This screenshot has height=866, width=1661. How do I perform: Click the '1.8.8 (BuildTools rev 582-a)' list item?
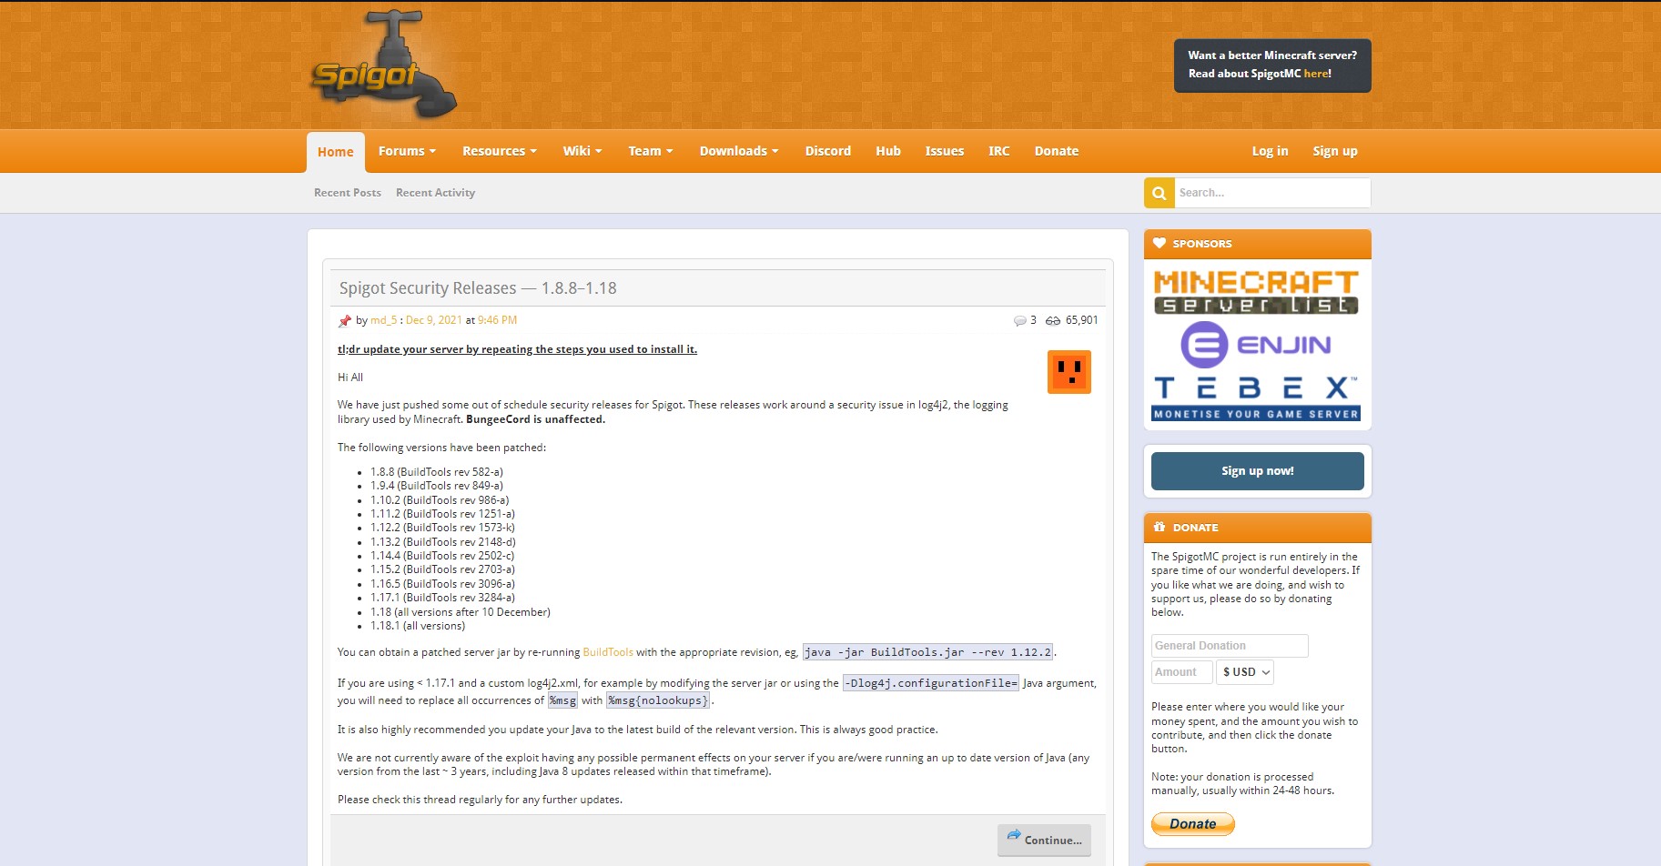(x=437, y=472)
